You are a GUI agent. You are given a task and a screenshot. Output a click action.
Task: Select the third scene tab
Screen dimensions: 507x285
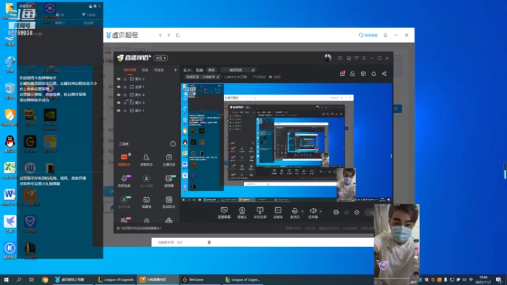[159, 70]
